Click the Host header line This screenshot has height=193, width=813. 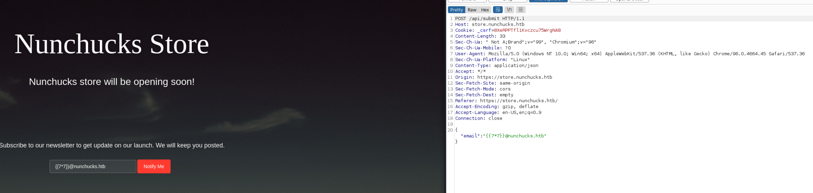pos(490,24)
